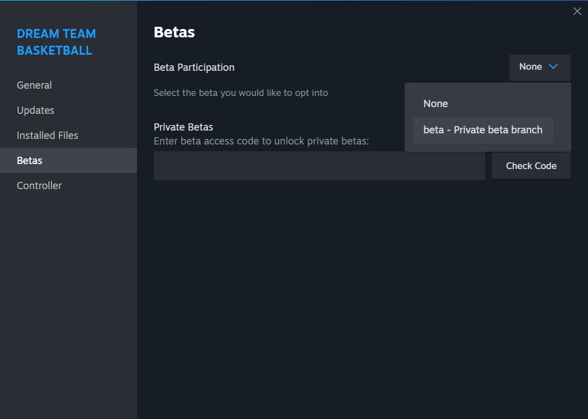The width and height of the screenshot is (588, 419).
Task: Click the Betas page heading
Action: pos(174,32)
